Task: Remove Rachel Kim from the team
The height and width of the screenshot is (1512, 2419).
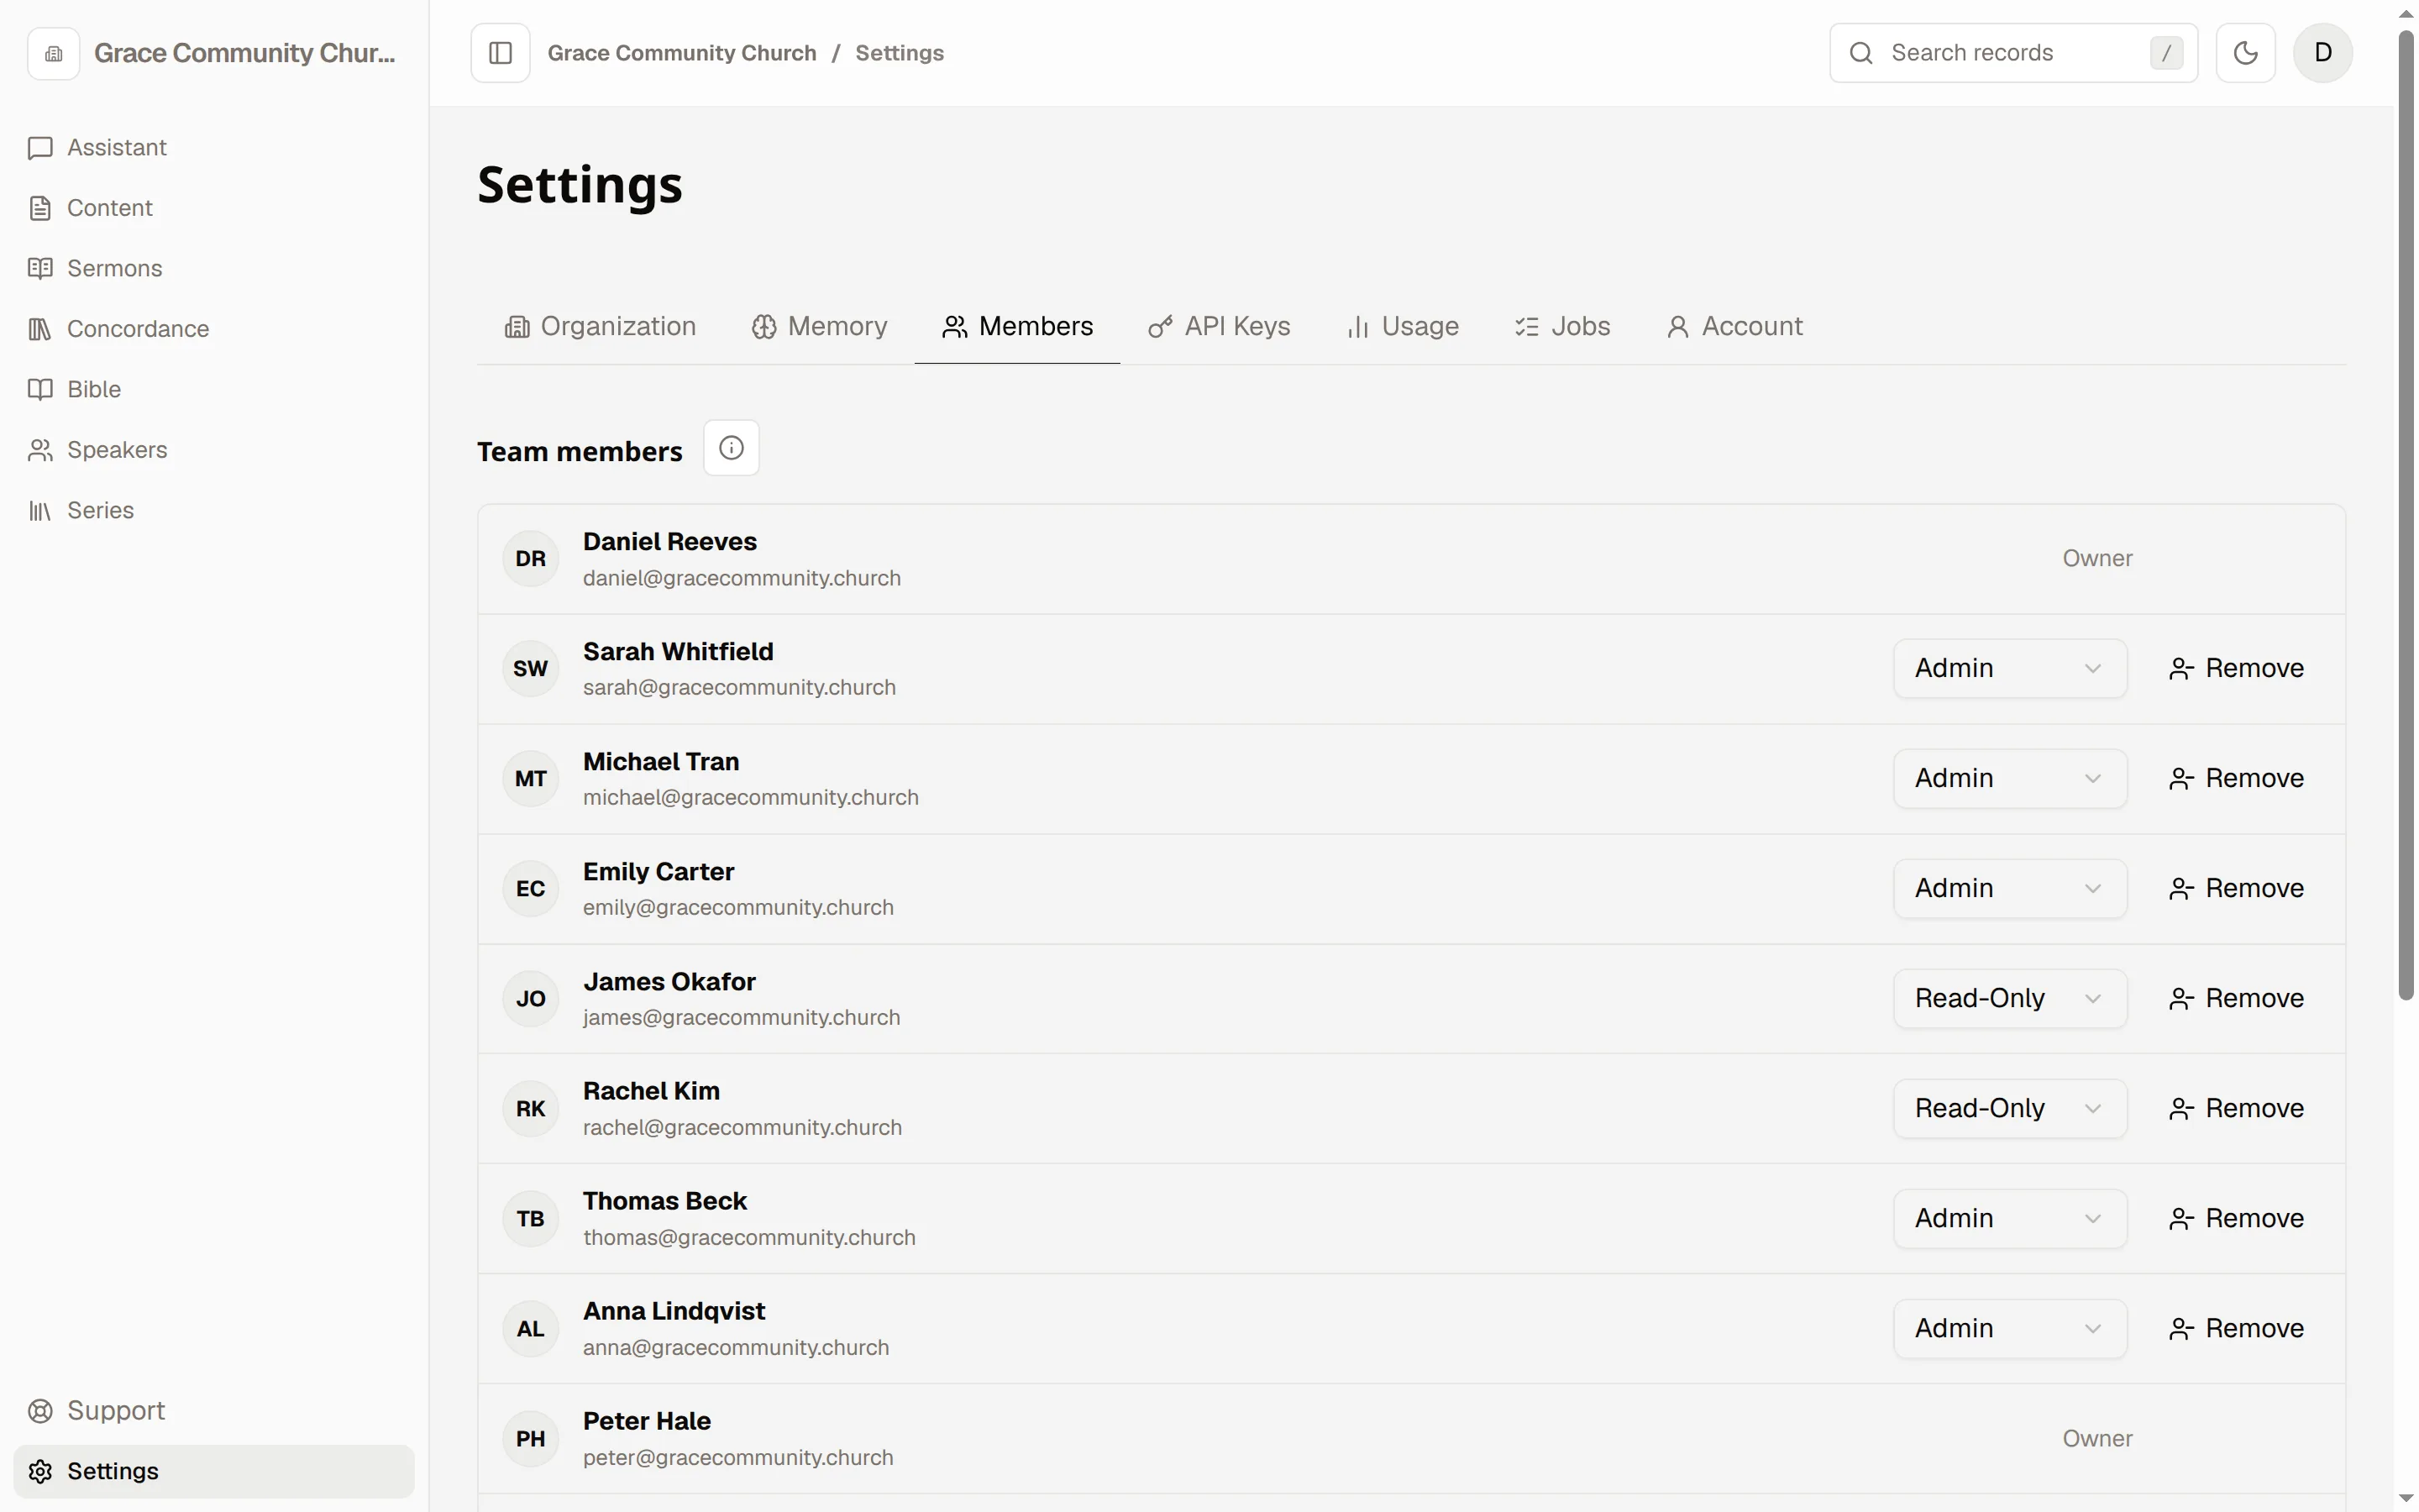Action: 2236,1109
